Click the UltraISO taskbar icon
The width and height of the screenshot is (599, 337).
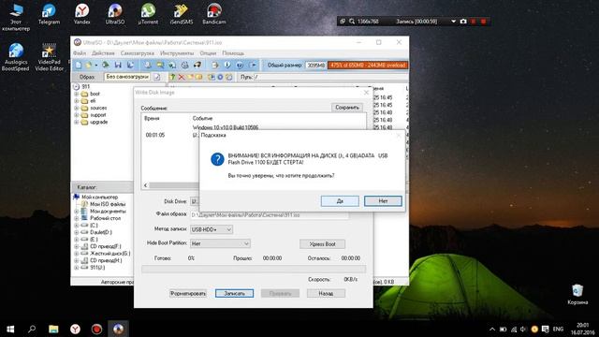(x=119, y=329)
